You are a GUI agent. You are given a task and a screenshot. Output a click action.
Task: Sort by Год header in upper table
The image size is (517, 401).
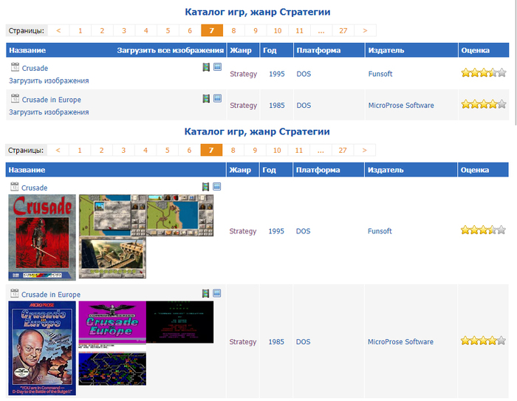click(270, 50)
